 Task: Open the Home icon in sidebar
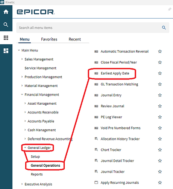(x=6, y=12)
